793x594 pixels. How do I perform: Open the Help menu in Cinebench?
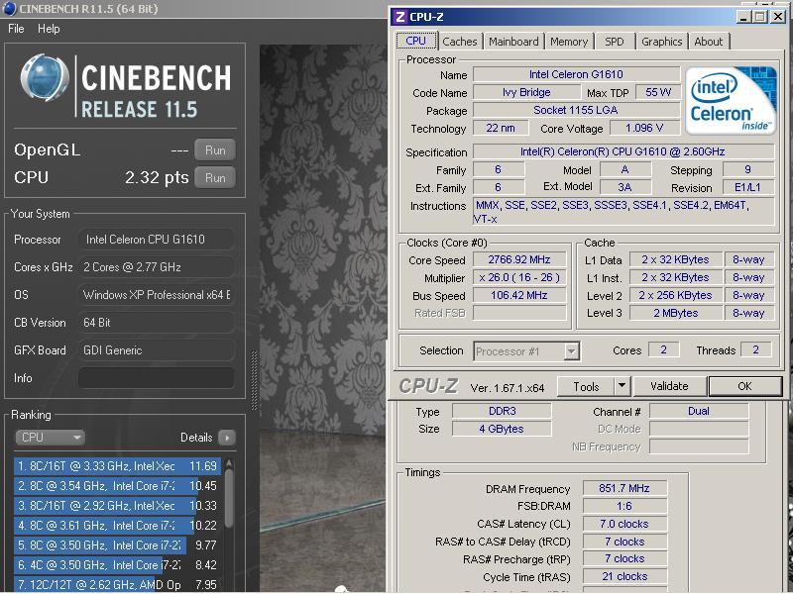click(x=49, y=29)
